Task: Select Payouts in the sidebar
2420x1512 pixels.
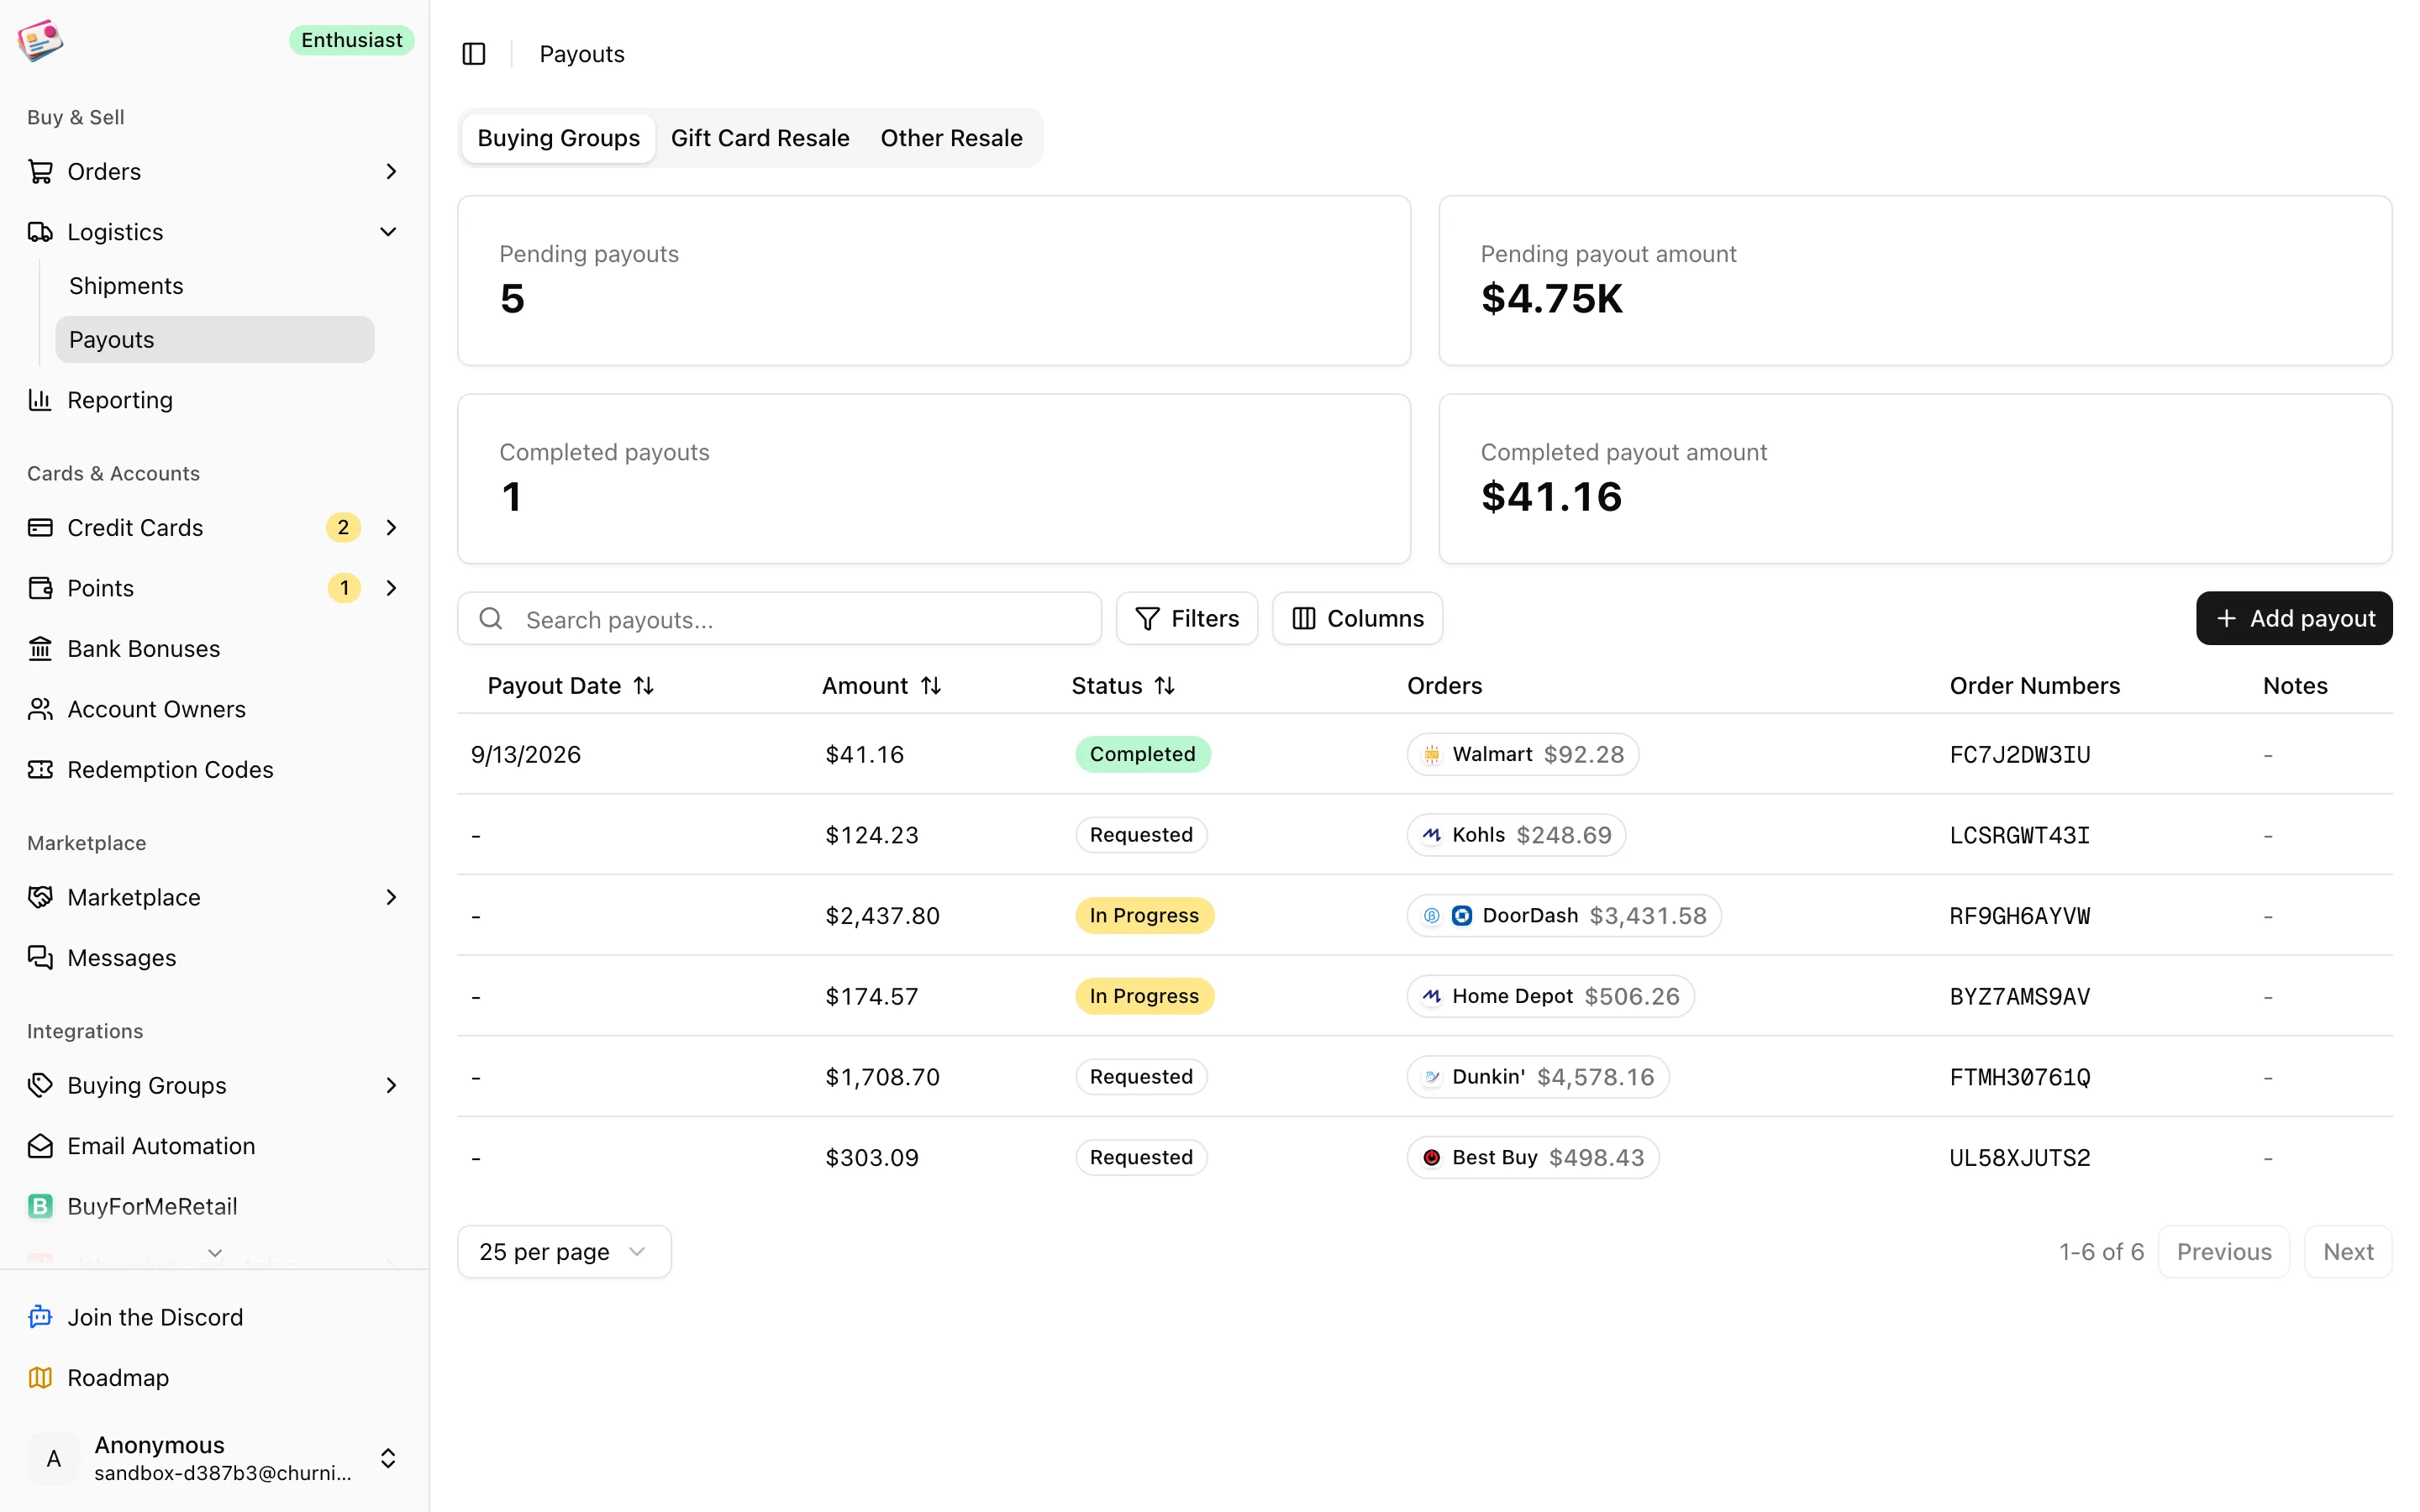Action: 215,340
